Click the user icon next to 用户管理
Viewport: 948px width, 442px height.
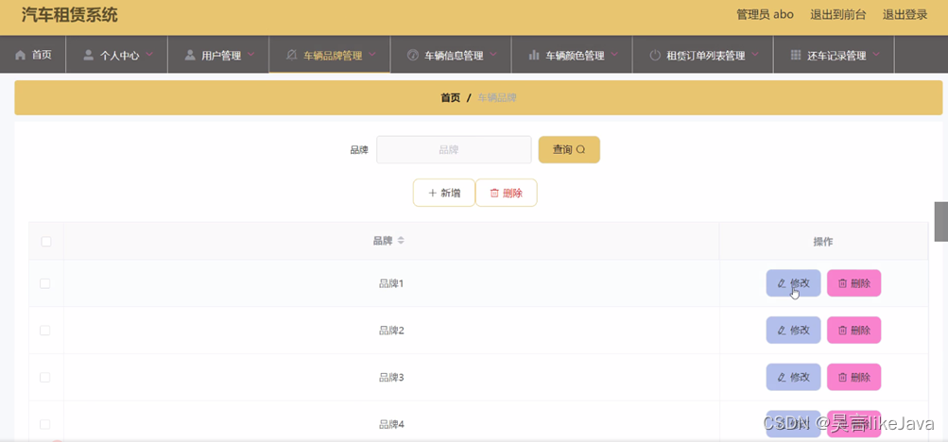click(190, 55)
